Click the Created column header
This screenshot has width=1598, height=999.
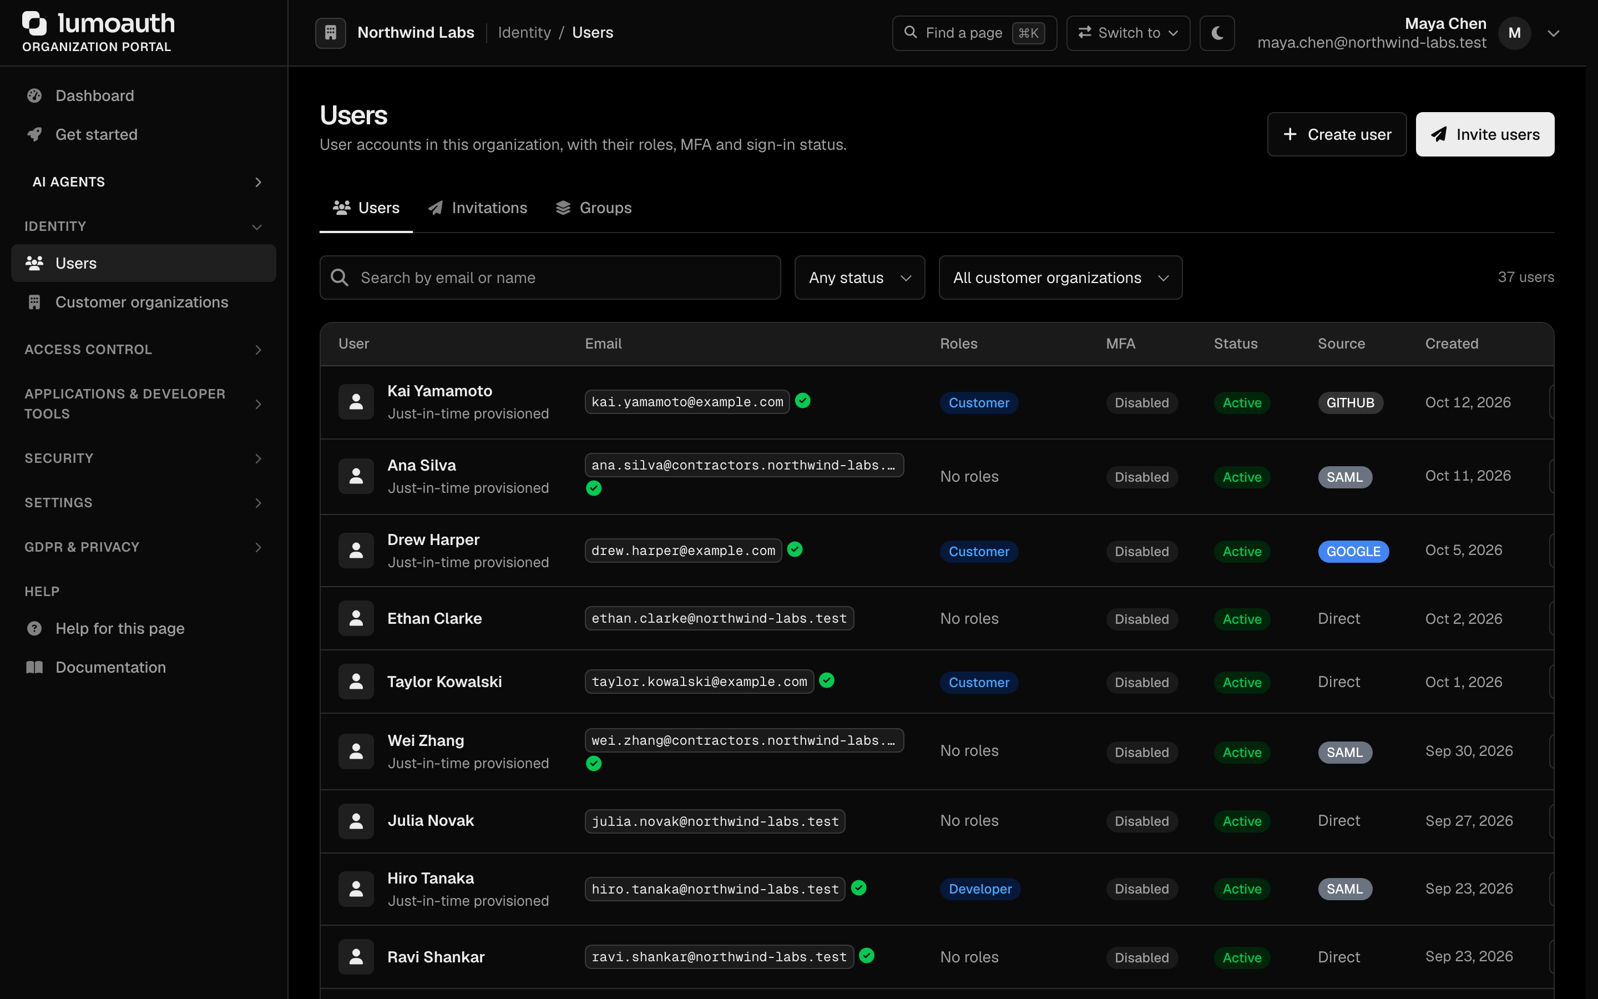coord(1452,344)
